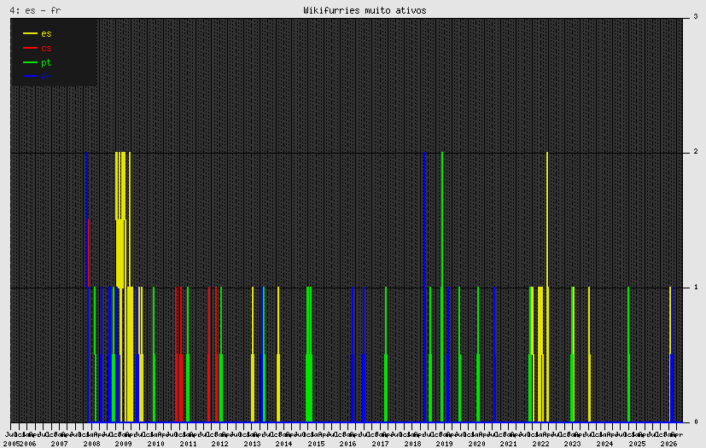Click the 2010 year label

coord(155,444)
